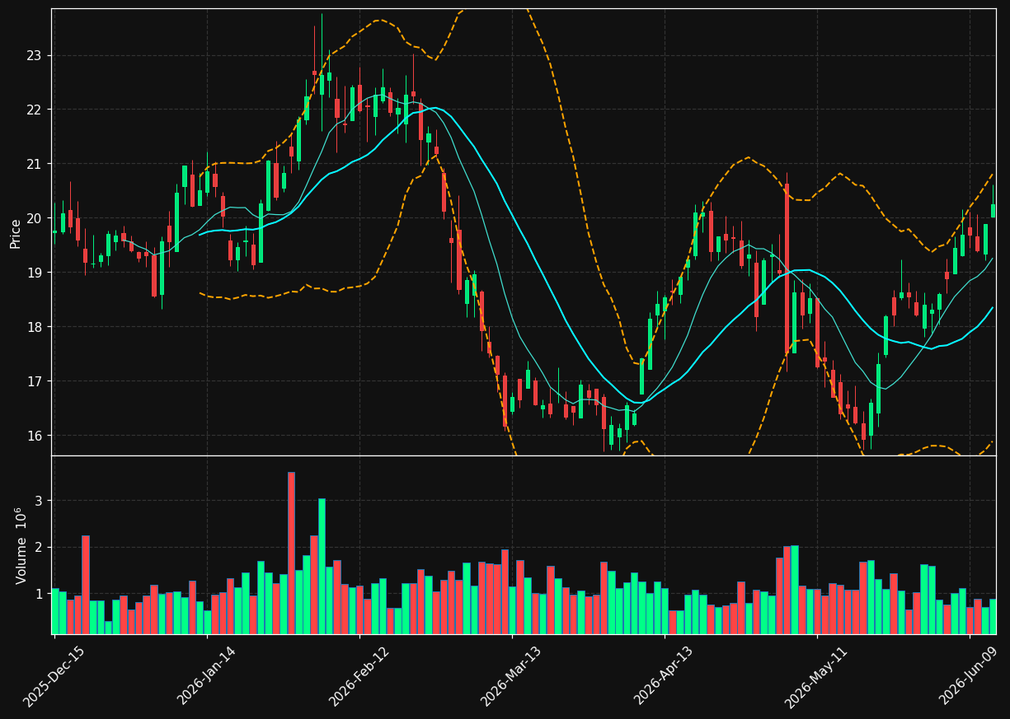Click volume tick label 2

click(40, 549)
